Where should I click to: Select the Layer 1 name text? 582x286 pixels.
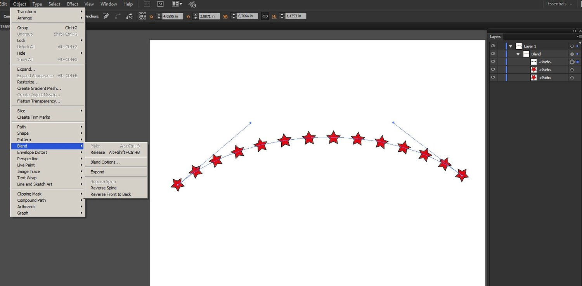(530, 46)
